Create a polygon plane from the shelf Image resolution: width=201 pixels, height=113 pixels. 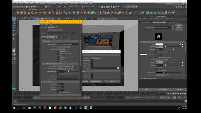(x=36, y=13)
